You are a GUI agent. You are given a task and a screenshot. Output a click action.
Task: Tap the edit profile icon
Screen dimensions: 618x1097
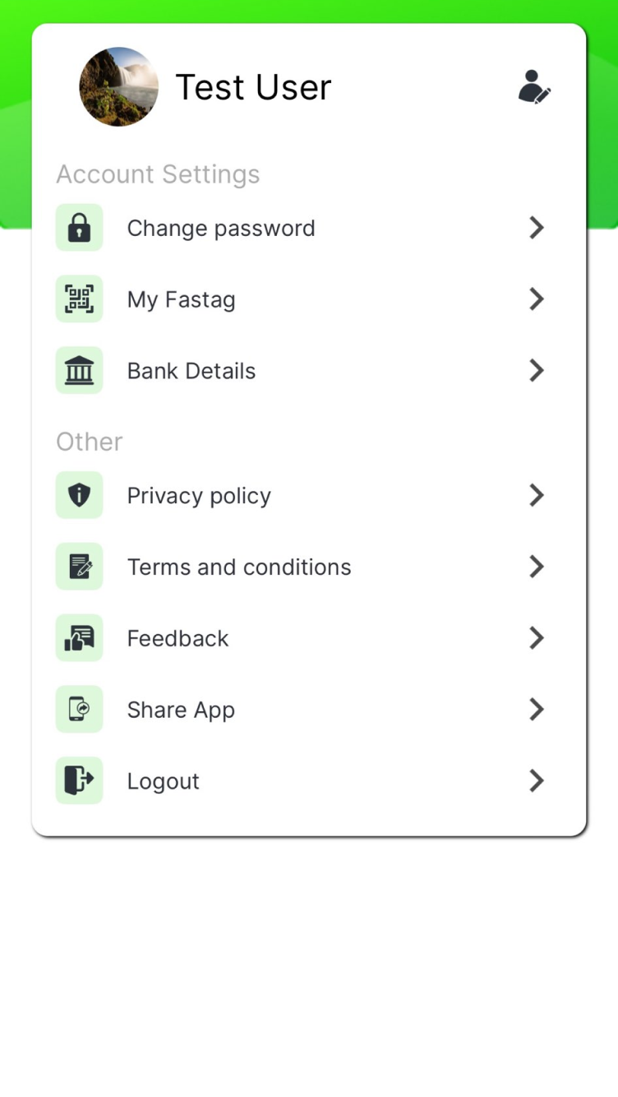coord(534,87)
